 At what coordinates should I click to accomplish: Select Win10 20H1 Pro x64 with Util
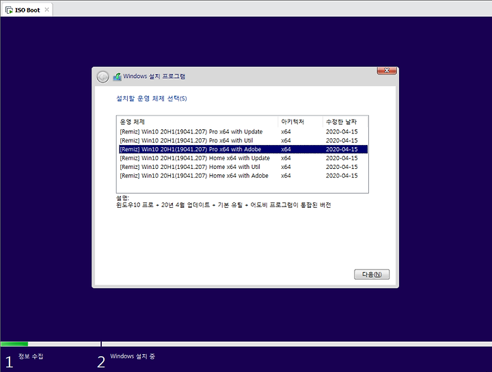pyautogui.click(x=243, y=141)
